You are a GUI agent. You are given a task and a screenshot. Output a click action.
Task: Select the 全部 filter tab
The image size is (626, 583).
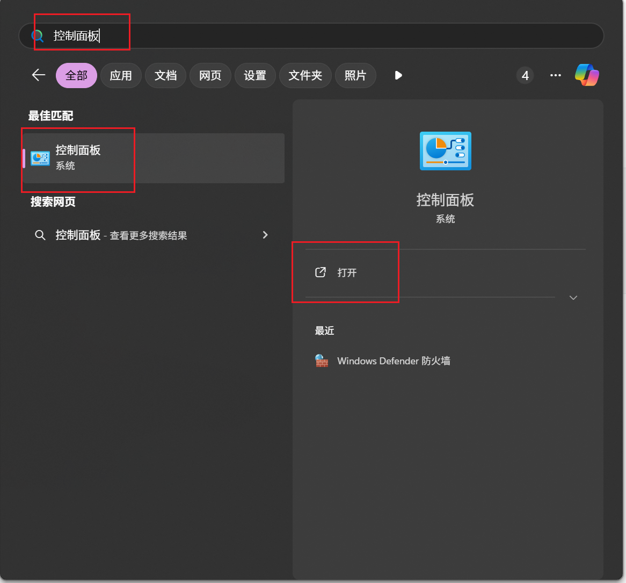76,76
